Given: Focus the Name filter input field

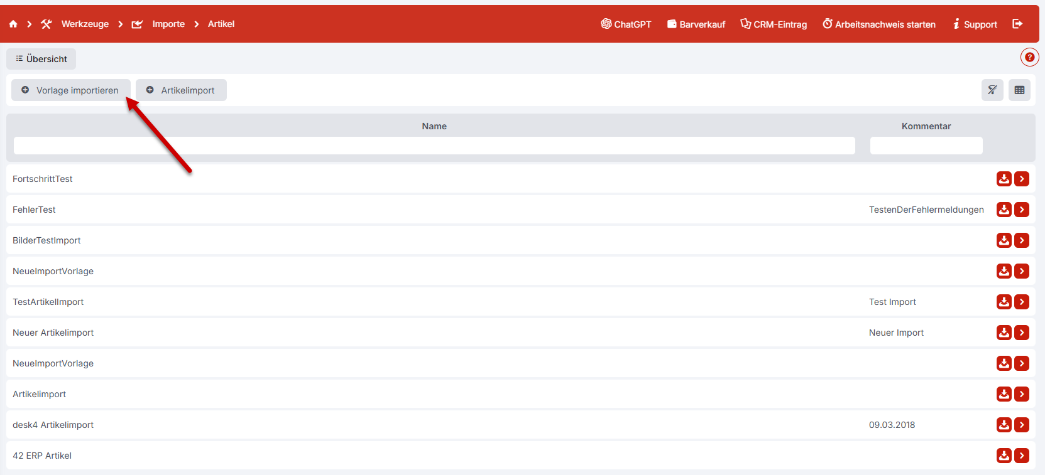Looking at the screenshot, I should (x=434, y=146).
